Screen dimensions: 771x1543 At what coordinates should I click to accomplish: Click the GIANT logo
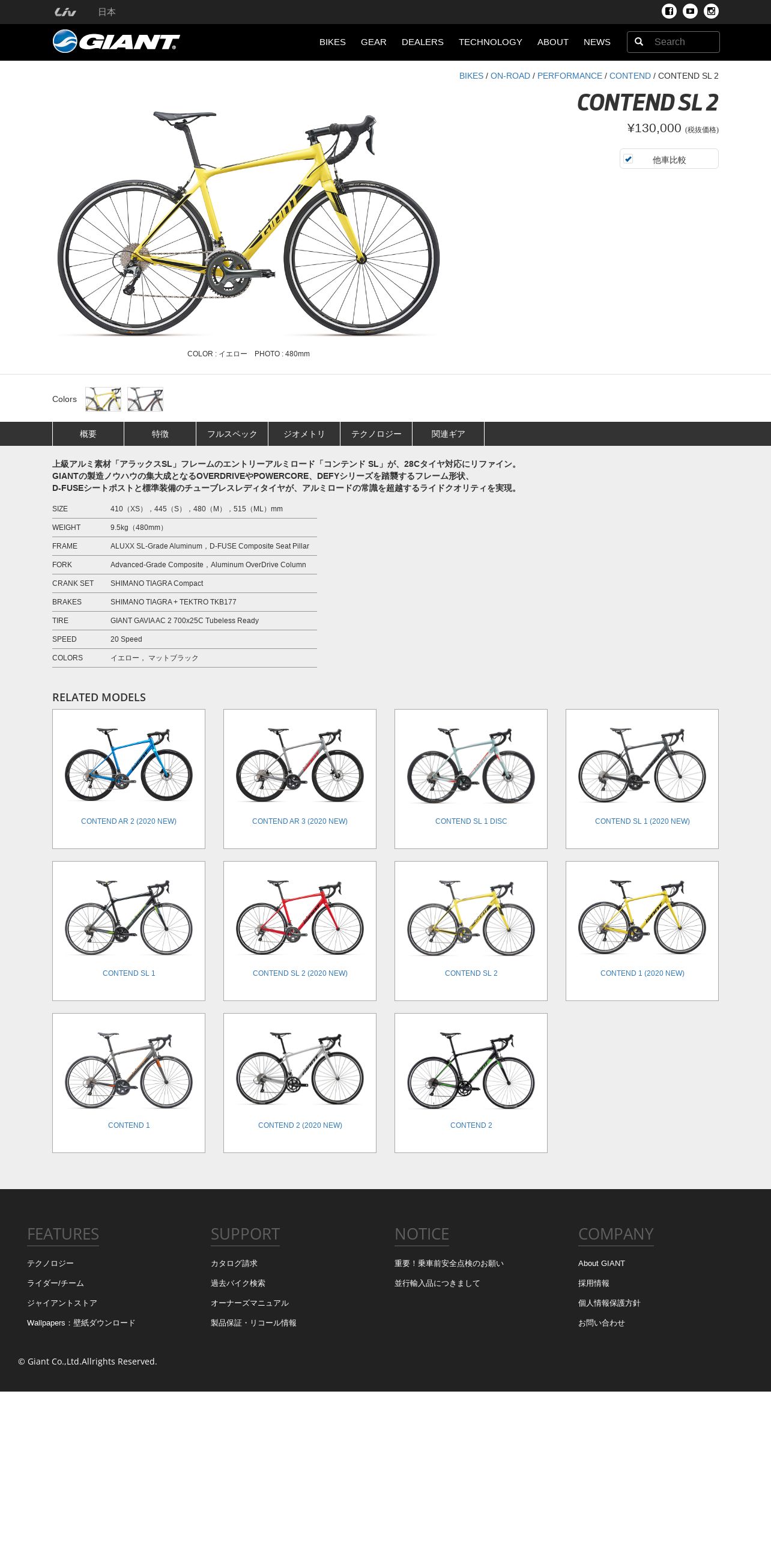pyautogui.click(x=116, y=41)
